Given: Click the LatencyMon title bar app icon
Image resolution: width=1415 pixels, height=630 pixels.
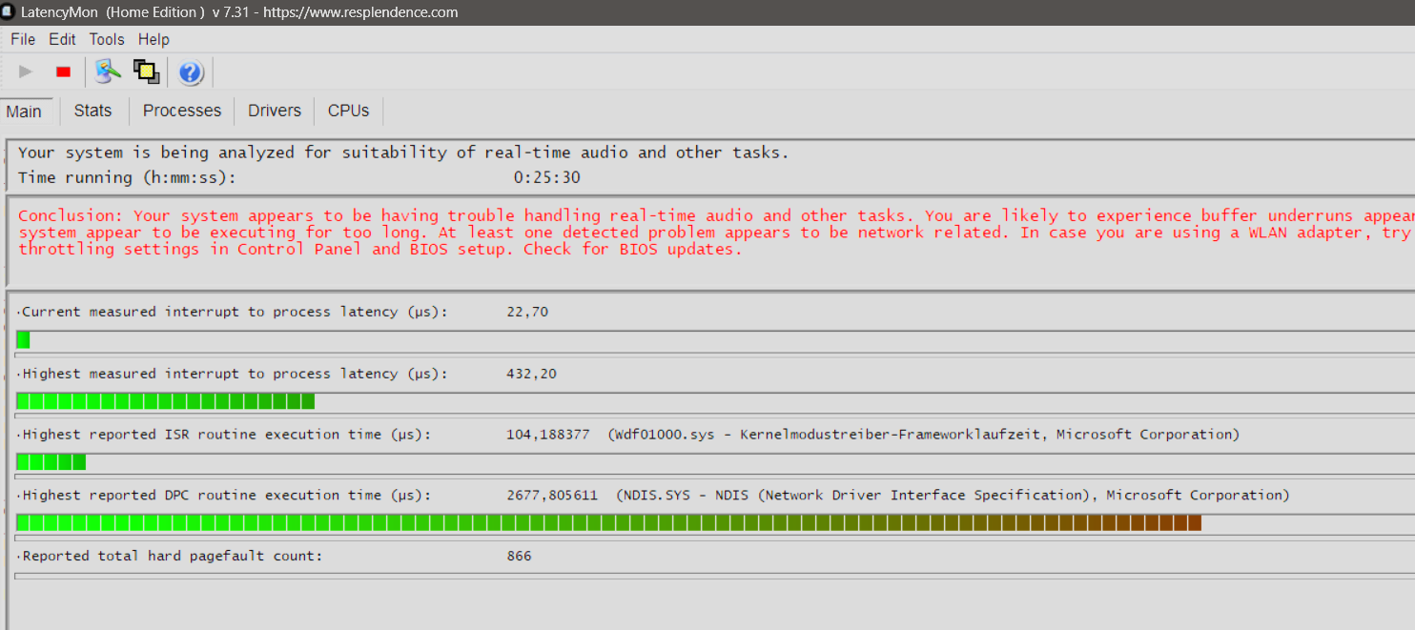Looking at the screenshot, I should (x=8, y=12).
